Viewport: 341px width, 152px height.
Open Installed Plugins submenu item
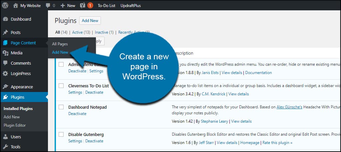(x=18, y=109)
